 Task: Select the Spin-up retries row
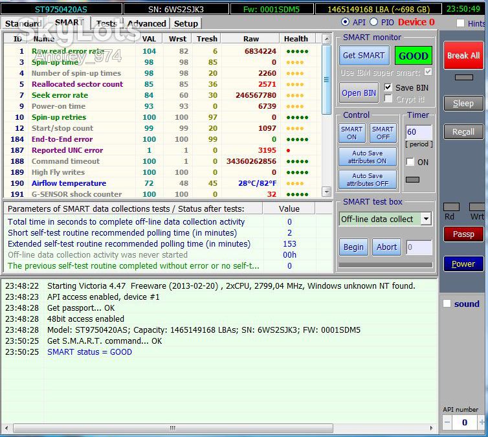(162, 117)
